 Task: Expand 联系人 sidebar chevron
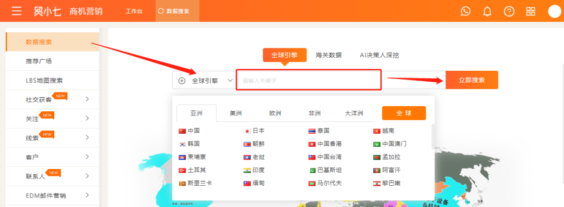[x=87, y=176]
